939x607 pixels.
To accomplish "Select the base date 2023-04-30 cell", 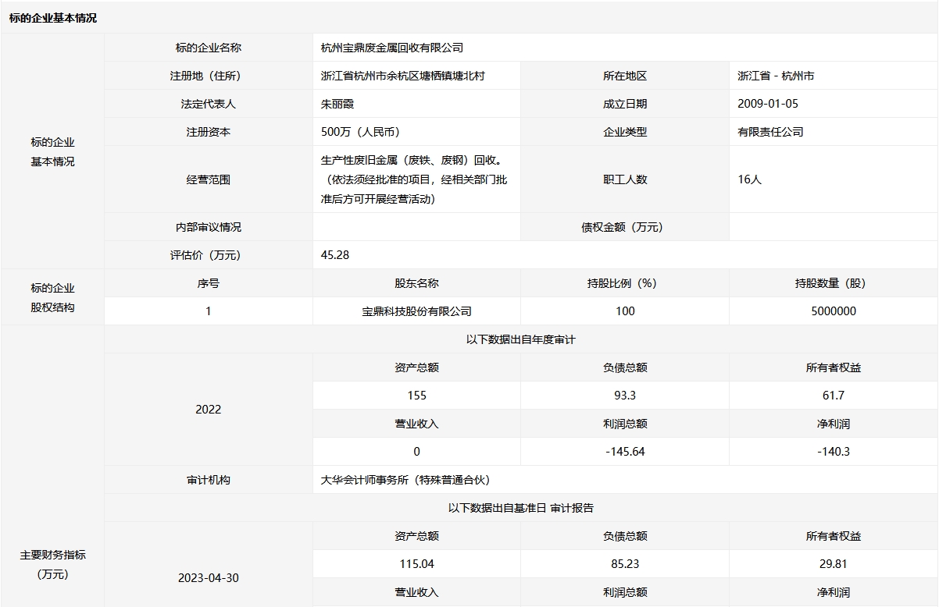I will pos(209,578).
